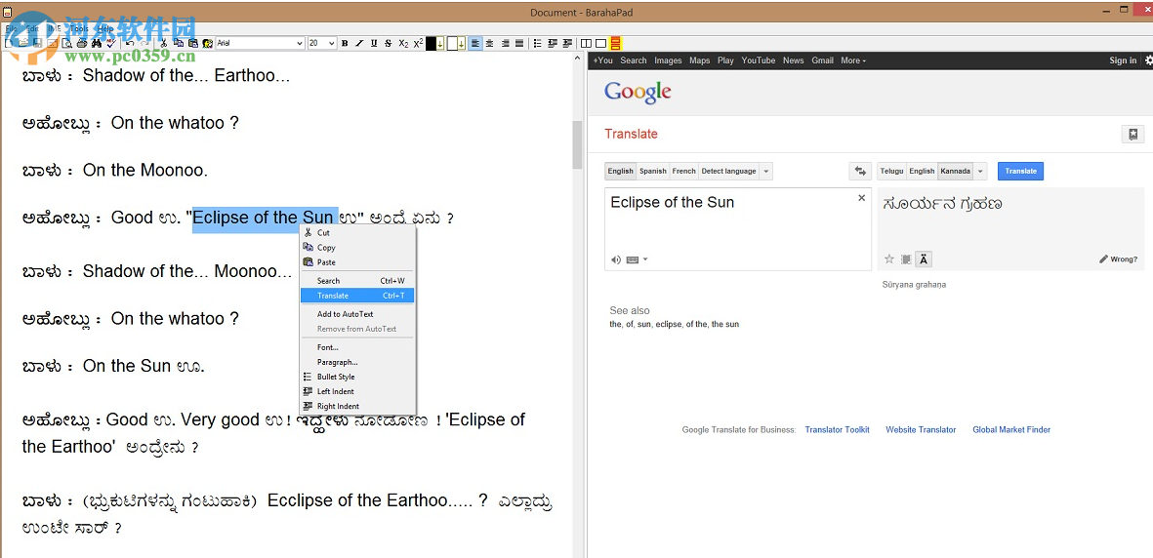Image resolution: width=1153 pixels, height=558 pixels.
Task: Click the black text color swatch
Action: tap(432, 44)
